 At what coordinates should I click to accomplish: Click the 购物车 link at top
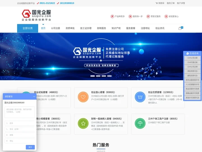click(x=161, y=3)
